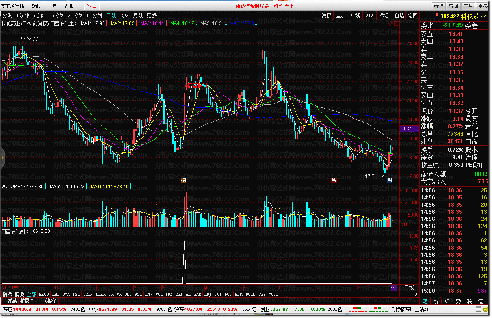Select the BRAR indicator
Screen dimensions: 492x318
[100, 294]
